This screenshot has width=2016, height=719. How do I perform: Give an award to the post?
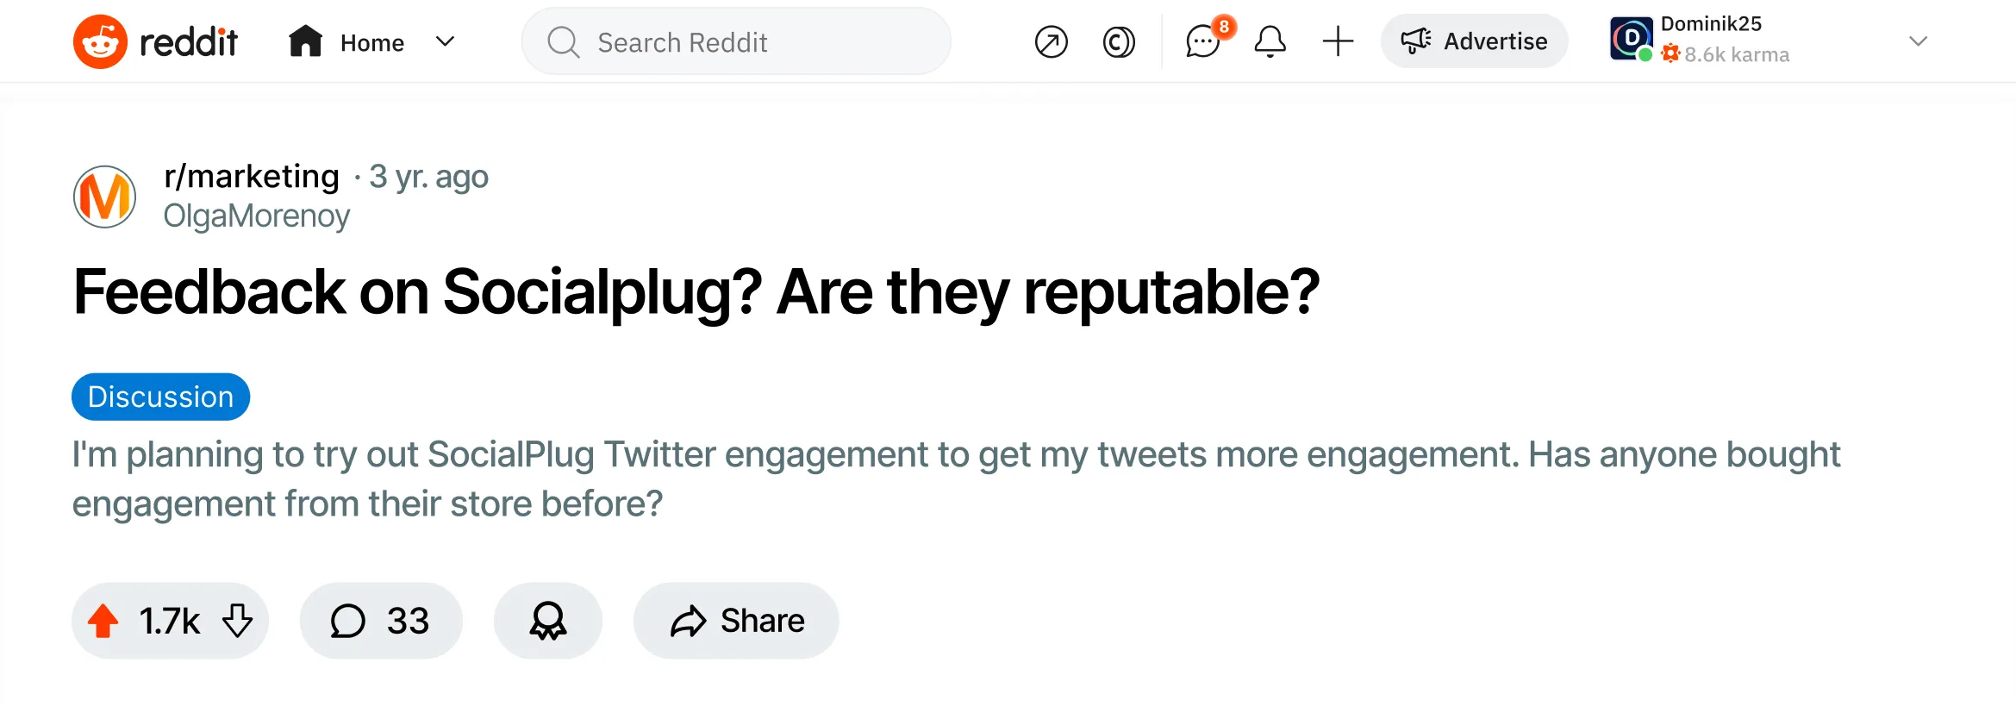tap(547, 620)
